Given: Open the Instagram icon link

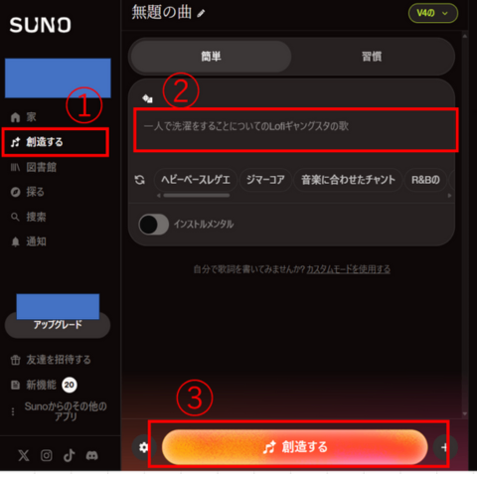Looking at the screenshot, I should pyautogui.click(x=47, y=455).
